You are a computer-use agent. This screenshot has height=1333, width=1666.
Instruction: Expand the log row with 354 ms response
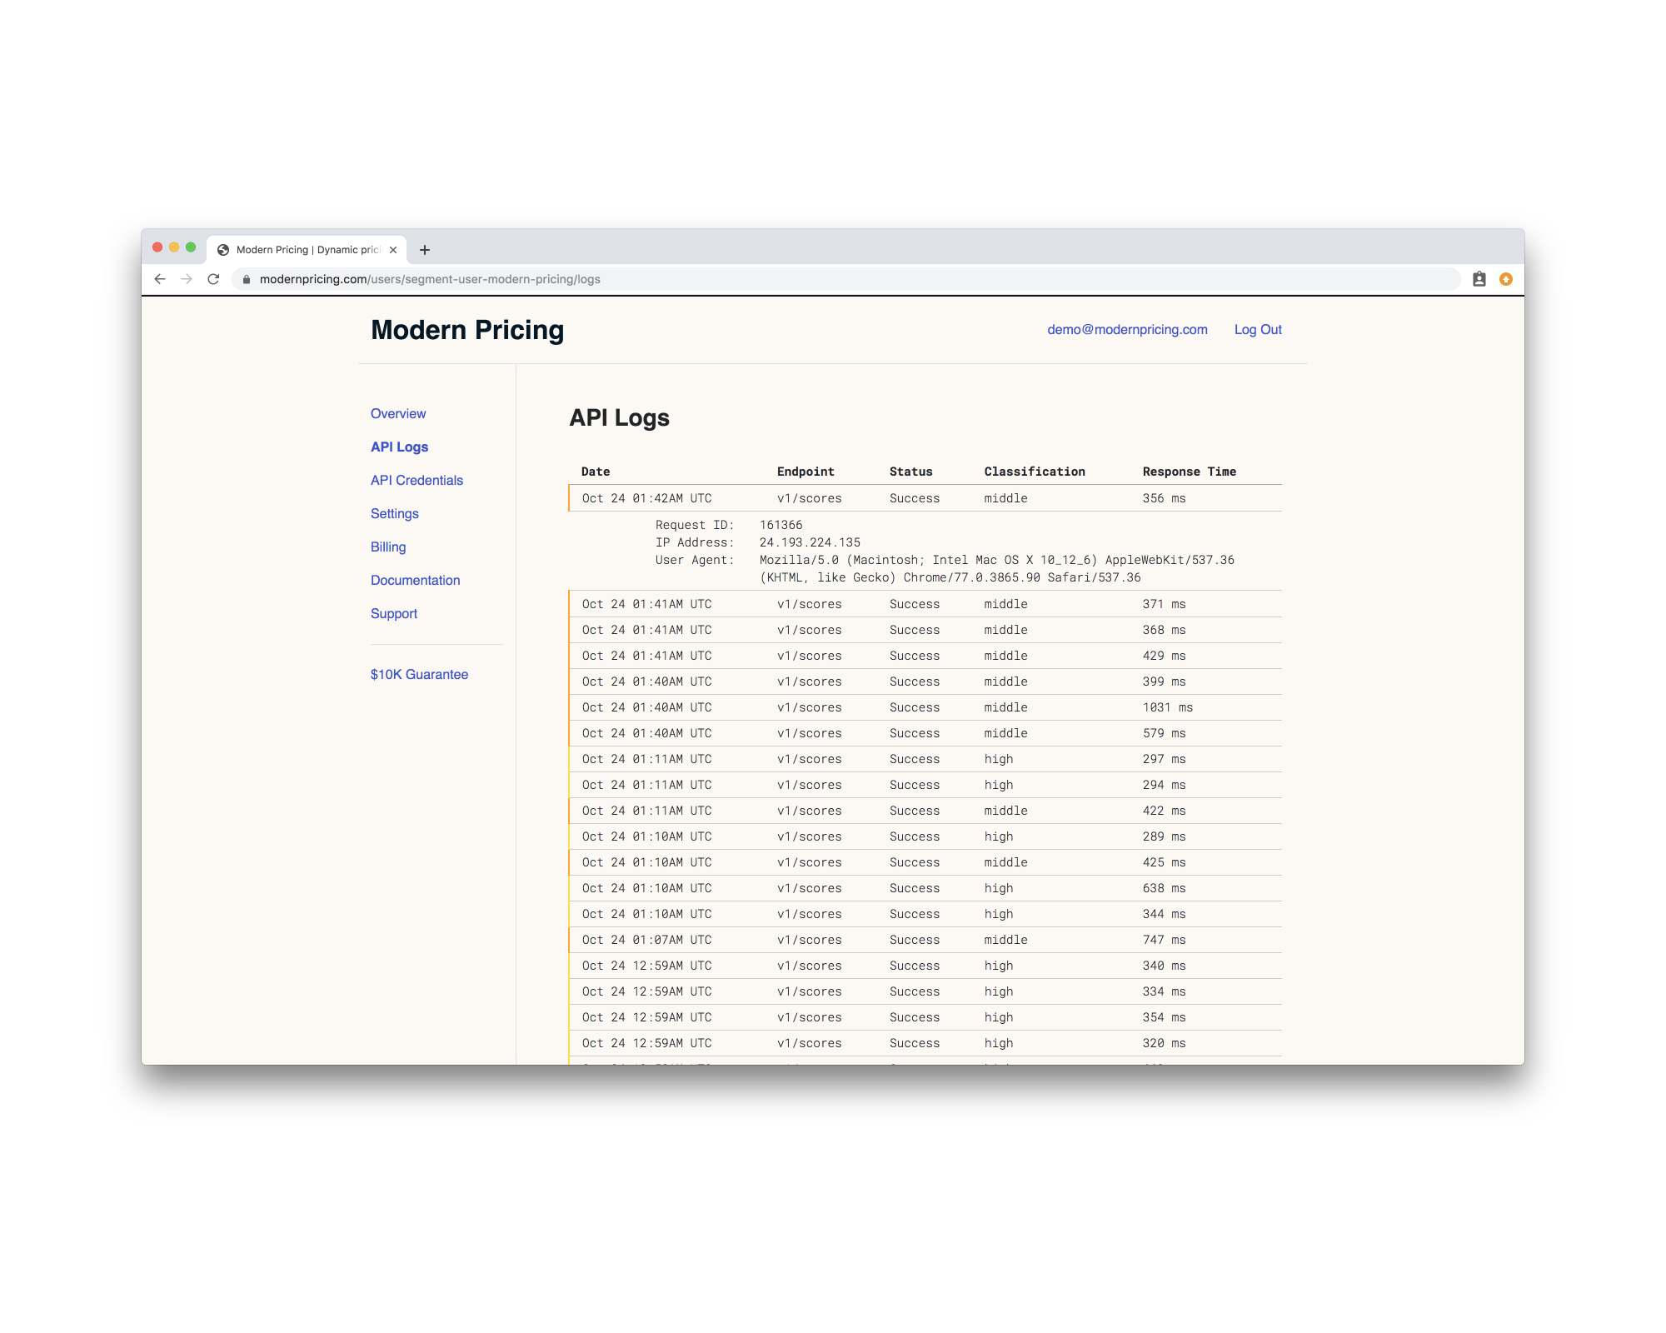pyautogui.click(x=925, y=1017)
